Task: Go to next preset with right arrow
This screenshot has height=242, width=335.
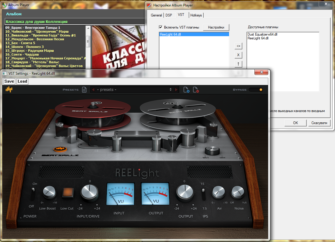Action: [x=177, y=90]
